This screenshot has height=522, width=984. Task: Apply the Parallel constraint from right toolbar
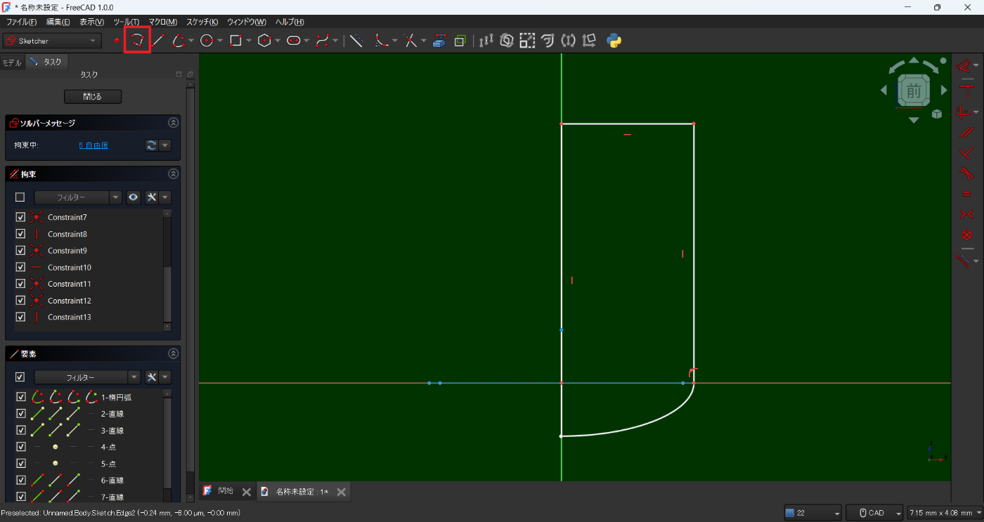point(966,131)
